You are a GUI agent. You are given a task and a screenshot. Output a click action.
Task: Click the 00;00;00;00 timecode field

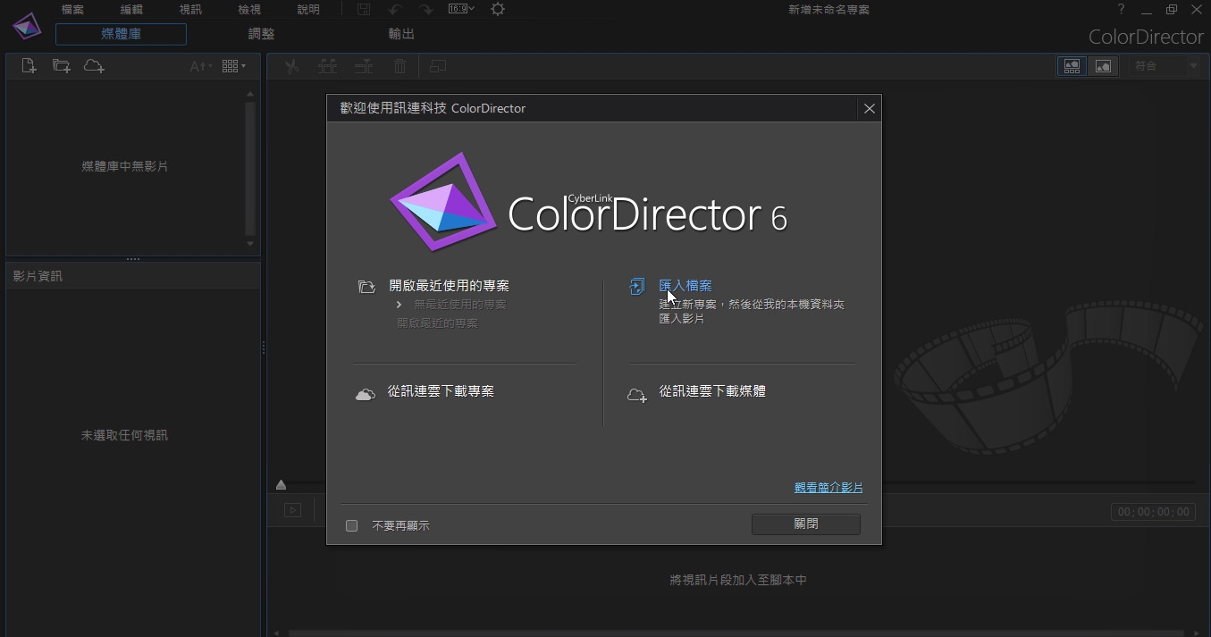pyautogui.click(x=1154, y=512)
